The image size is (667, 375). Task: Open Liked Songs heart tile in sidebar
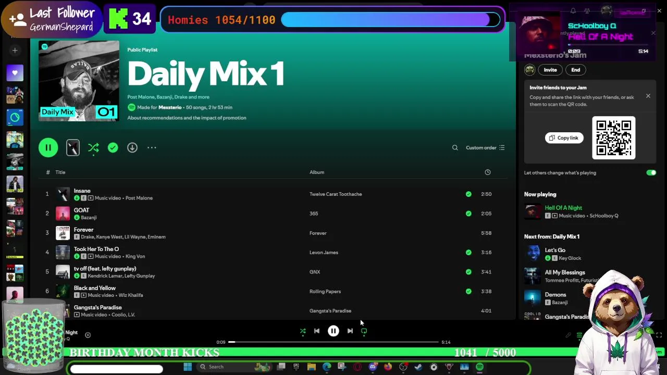(x=15, y=73)
